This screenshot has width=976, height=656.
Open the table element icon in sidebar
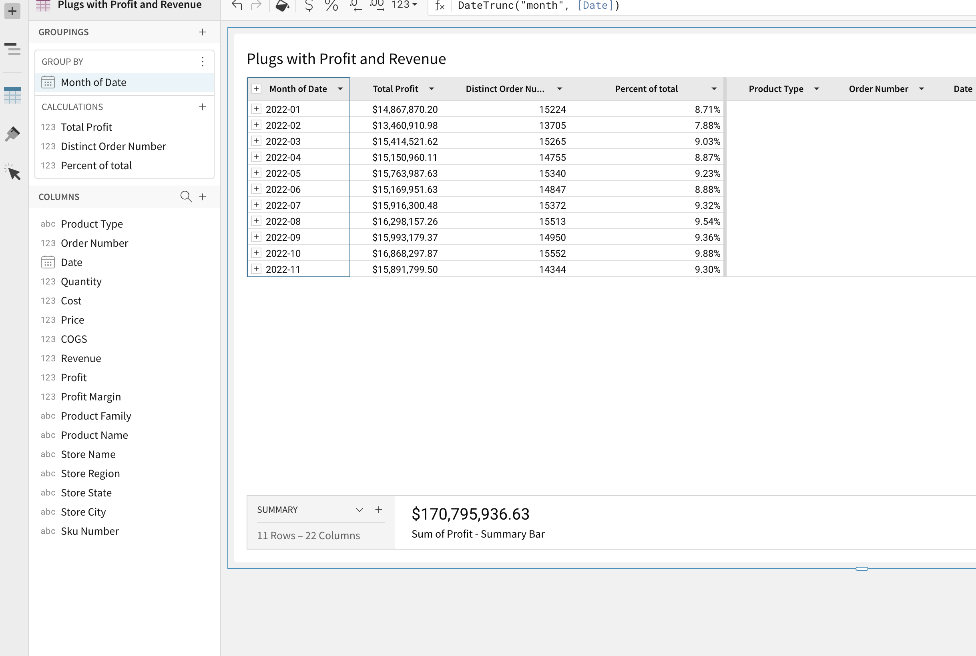12,94
